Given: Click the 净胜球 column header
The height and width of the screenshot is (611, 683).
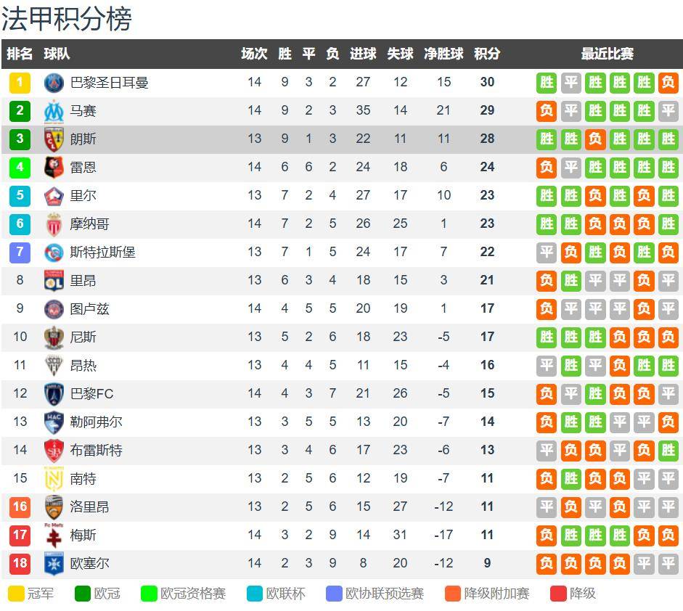Looking at the screenshot, I should click(443, 54).
